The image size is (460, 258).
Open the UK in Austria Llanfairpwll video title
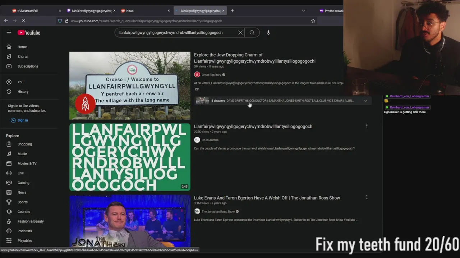click(253, 126)
